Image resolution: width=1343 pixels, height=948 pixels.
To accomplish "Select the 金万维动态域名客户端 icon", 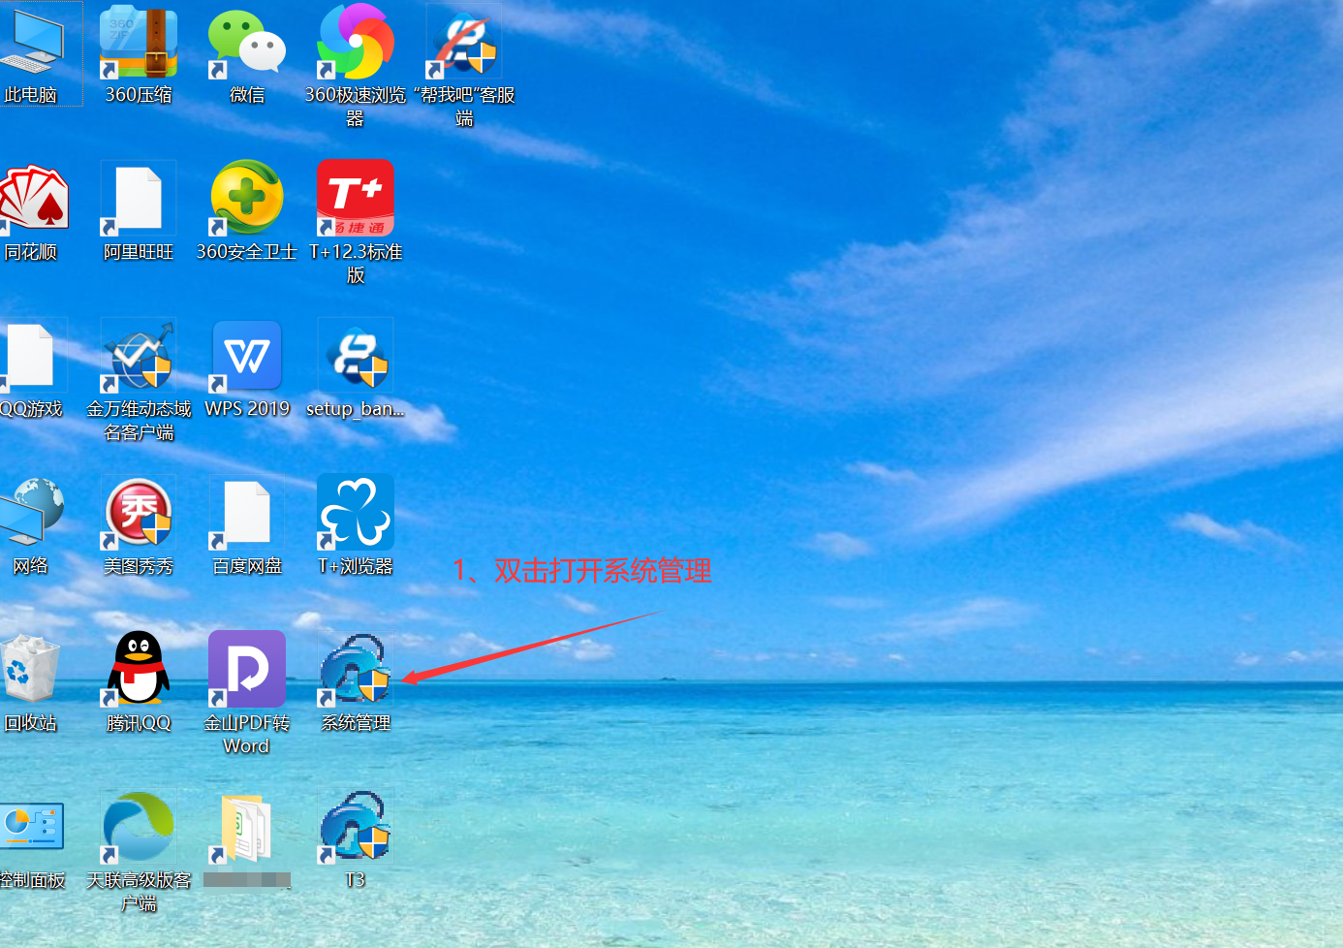I will [139, 357].
